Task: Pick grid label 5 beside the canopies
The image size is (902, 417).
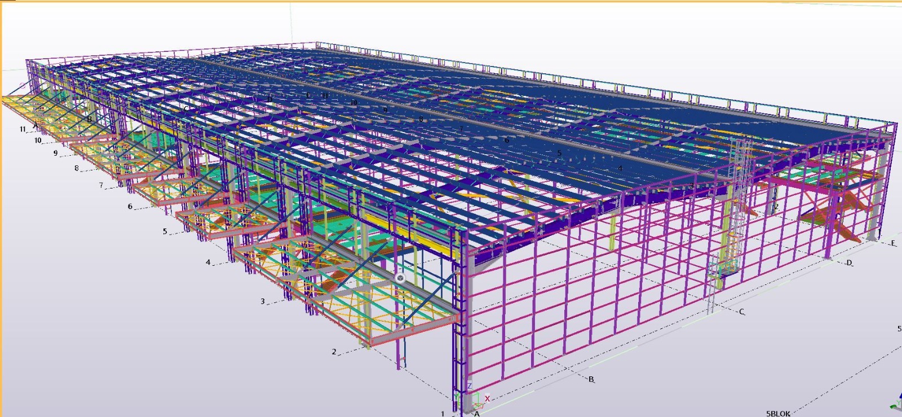Action: 165,231
